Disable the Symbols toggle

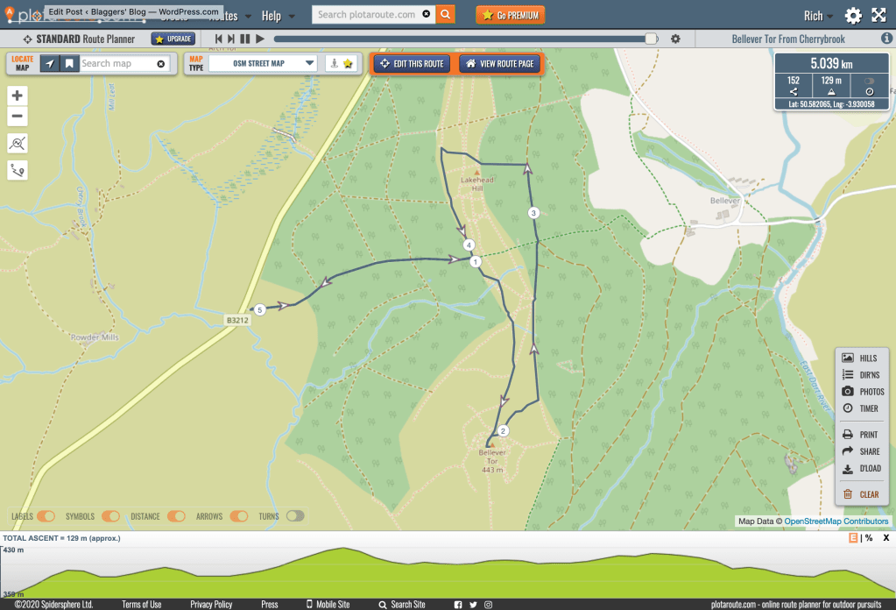tap(110, 516)
